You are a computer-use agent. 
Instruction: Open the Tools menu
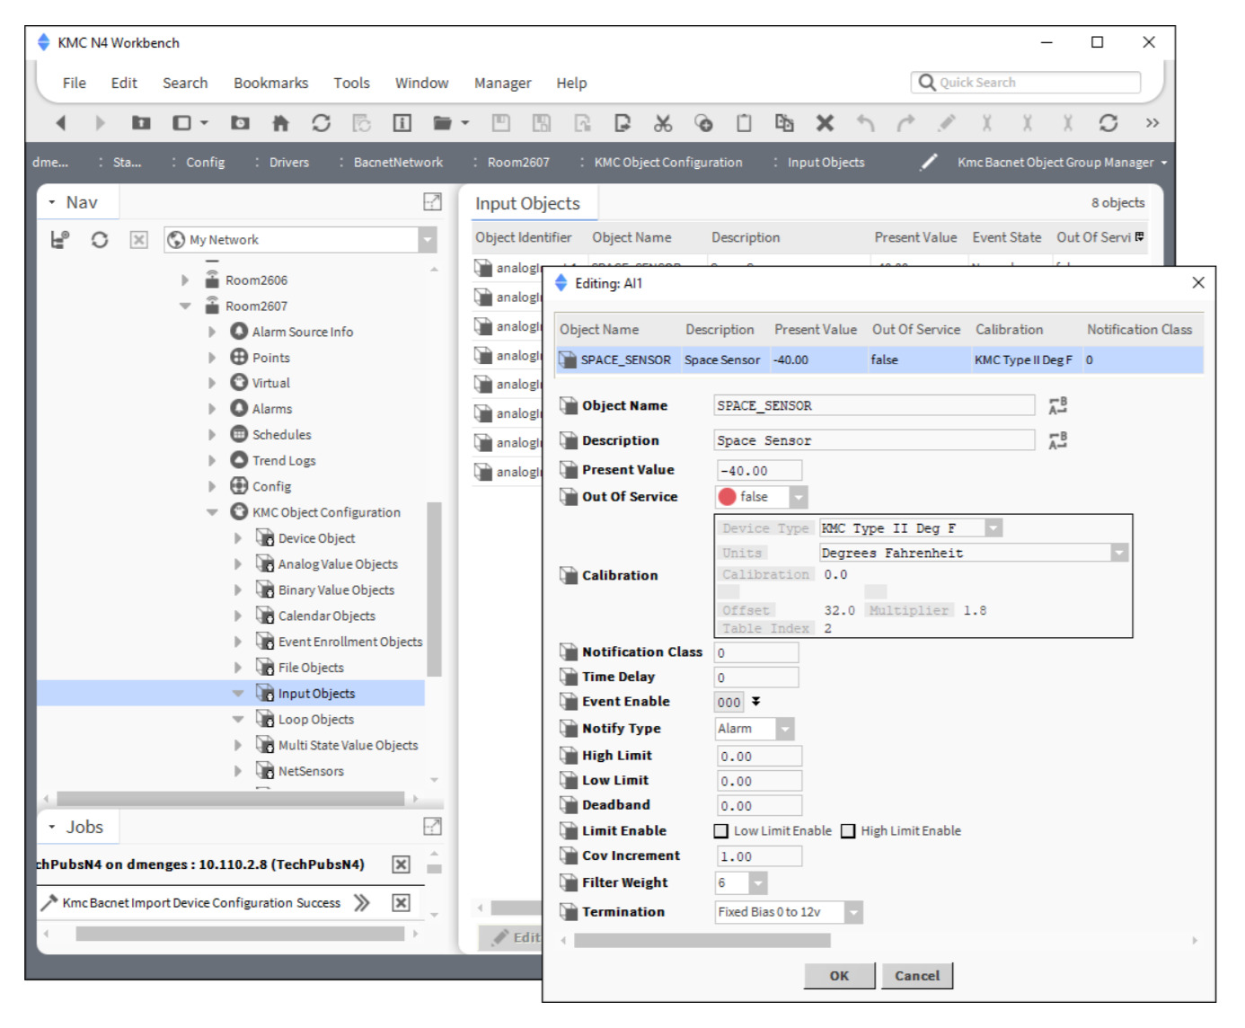point(351,83)
